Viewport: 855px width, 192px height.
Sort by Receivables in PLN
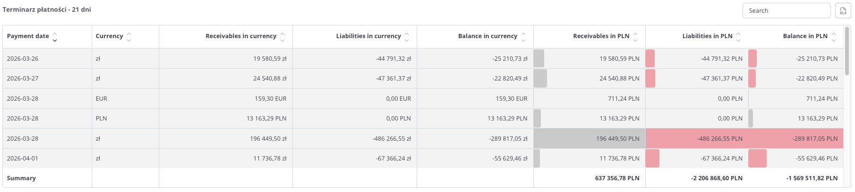635,37
